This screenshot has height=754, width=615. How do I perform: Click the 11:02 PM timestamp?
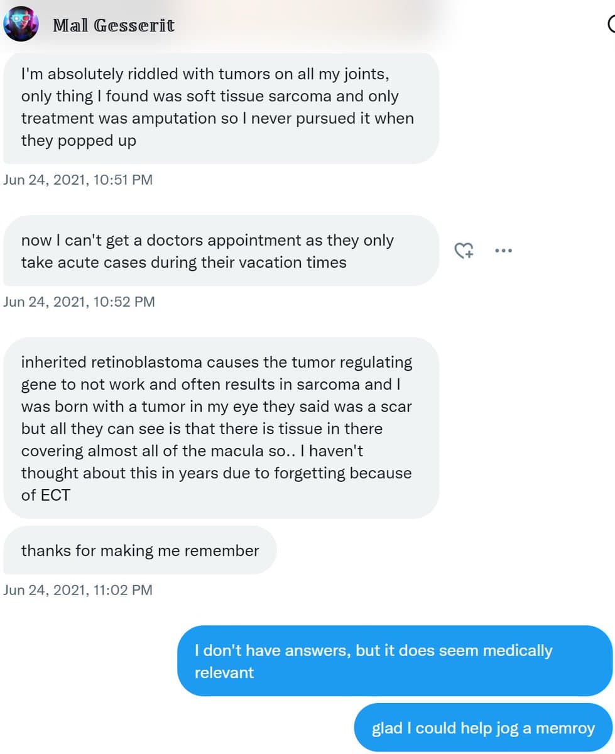coord(78,590)
